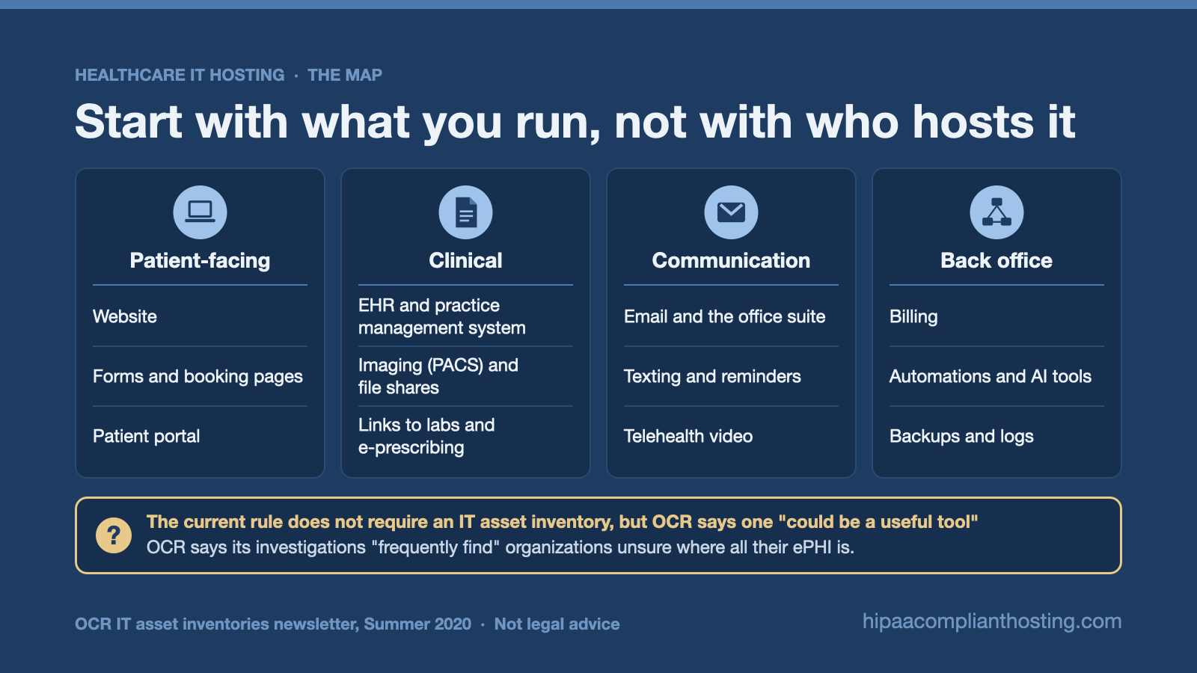
Task: Click Email and the office suite
Action: pyautogui.click(x=725, y=316)
